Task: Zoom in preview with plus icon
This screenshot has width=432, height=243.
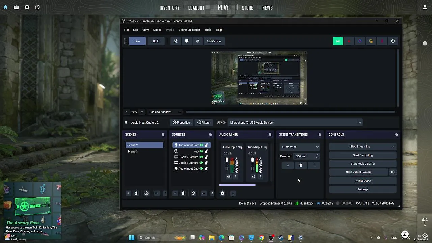Action: point(142,112)
